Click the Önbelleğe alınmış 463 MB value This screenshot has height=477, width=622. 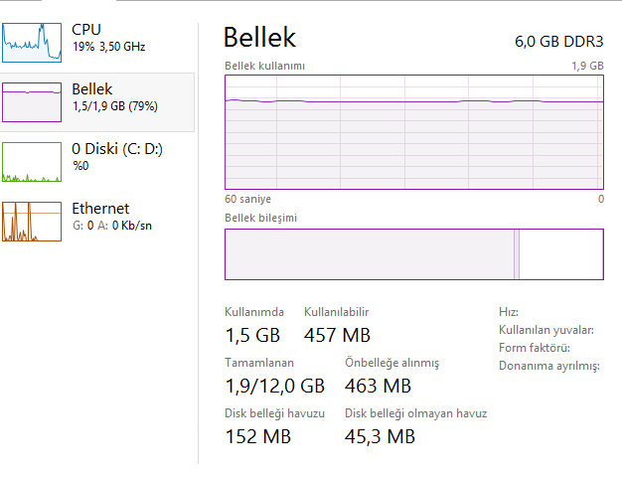(x=378, y=386)
